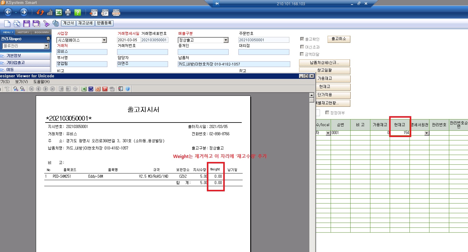Screen dimensions: 468x252
Task: Open the 도움말(H) menu in viewer
Action: point(42,82)
